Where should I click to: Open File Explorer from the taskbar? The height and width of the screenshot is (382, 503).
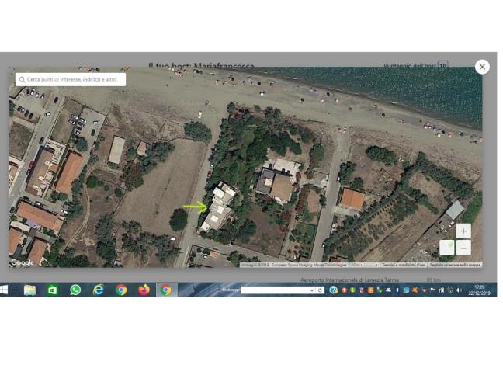(29, 290)
